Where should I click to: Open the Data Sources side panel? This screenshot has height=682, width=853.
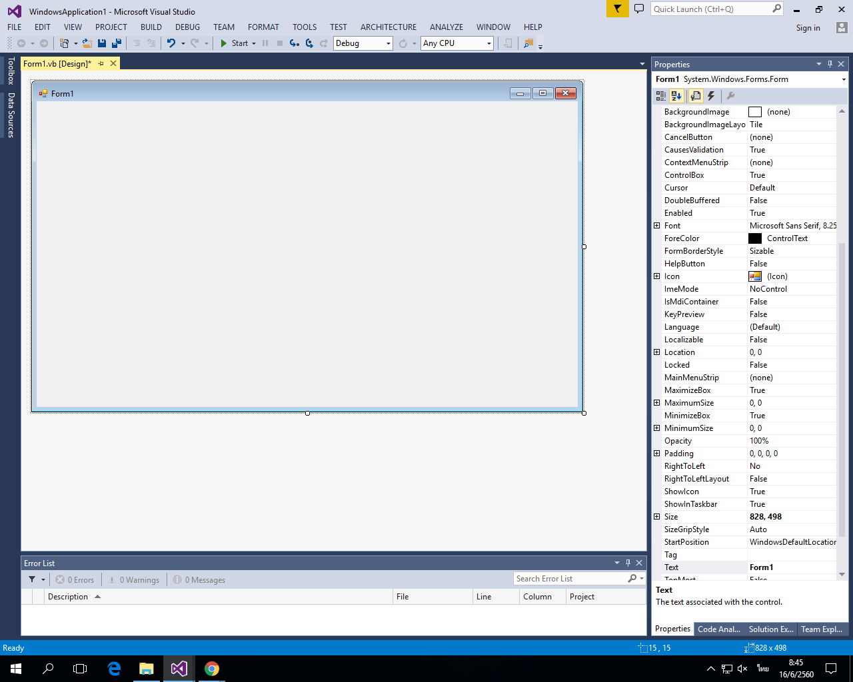pos(11,115)
